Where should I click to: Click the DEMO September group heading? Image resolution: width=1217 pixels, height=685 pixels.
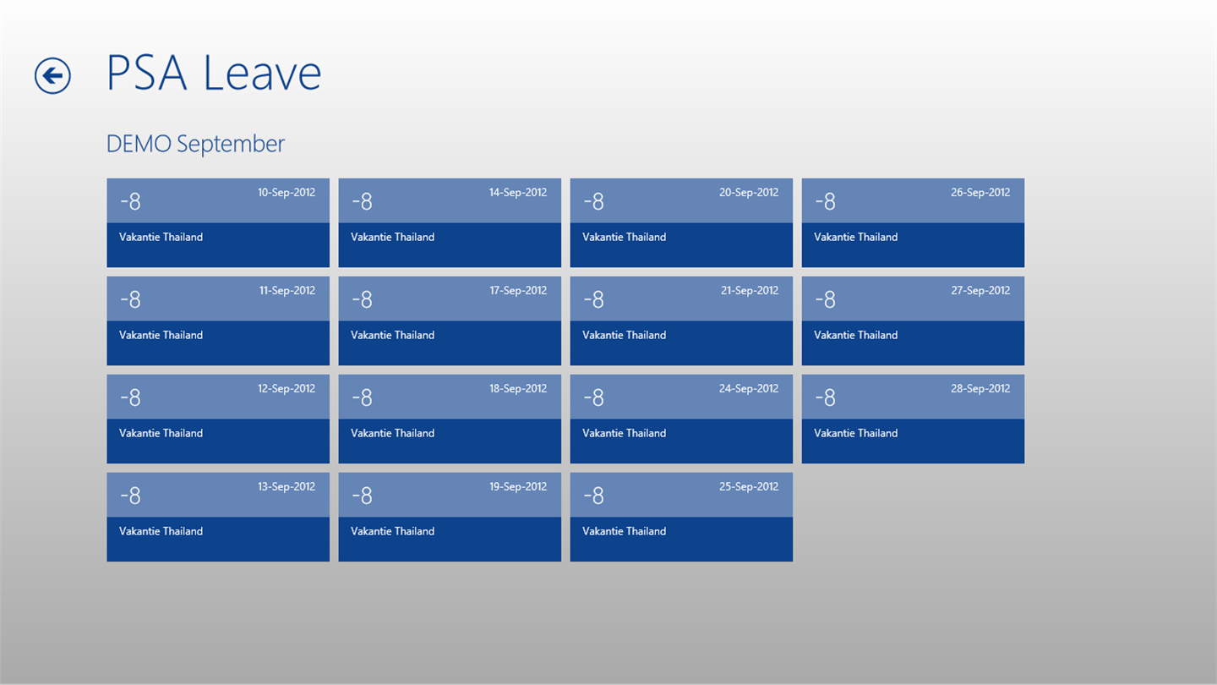(x=195, y=144)
